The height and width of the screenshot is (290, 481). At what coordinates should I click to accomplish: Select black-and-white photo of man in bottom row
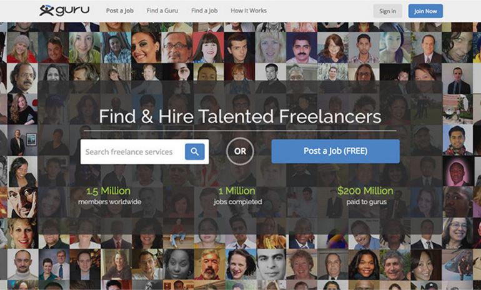[271, 264]
